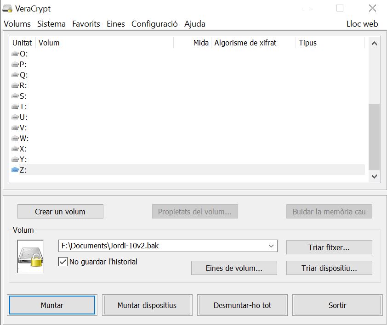
Task: Click the Algorisme de xifrat column header
Action: click(253, 43)
